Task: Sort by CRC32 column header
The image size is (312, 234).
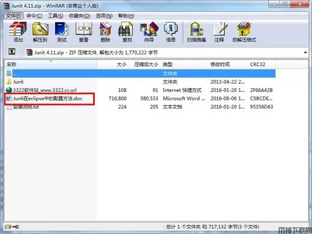Action: coord(262,64)
